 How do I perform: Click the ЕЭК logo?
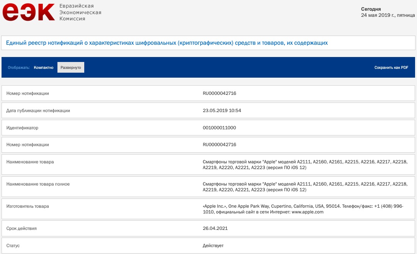tap(28, 12)
